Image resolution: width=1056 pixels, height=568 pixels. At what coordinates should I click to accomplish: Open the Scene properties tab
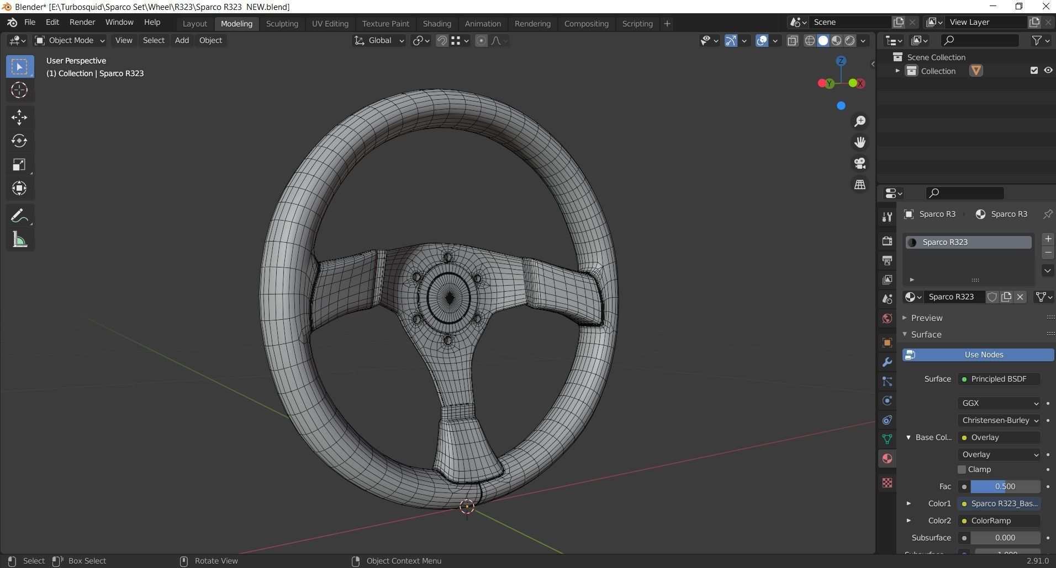[887, 299]
